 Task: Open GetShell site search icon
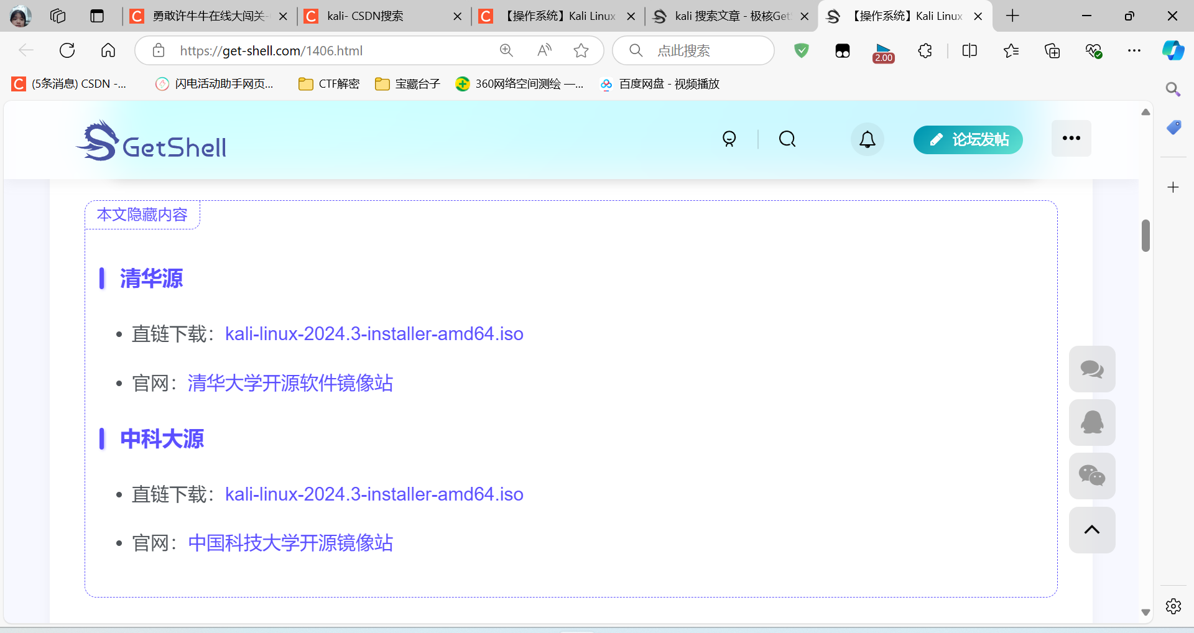[787, 139]
